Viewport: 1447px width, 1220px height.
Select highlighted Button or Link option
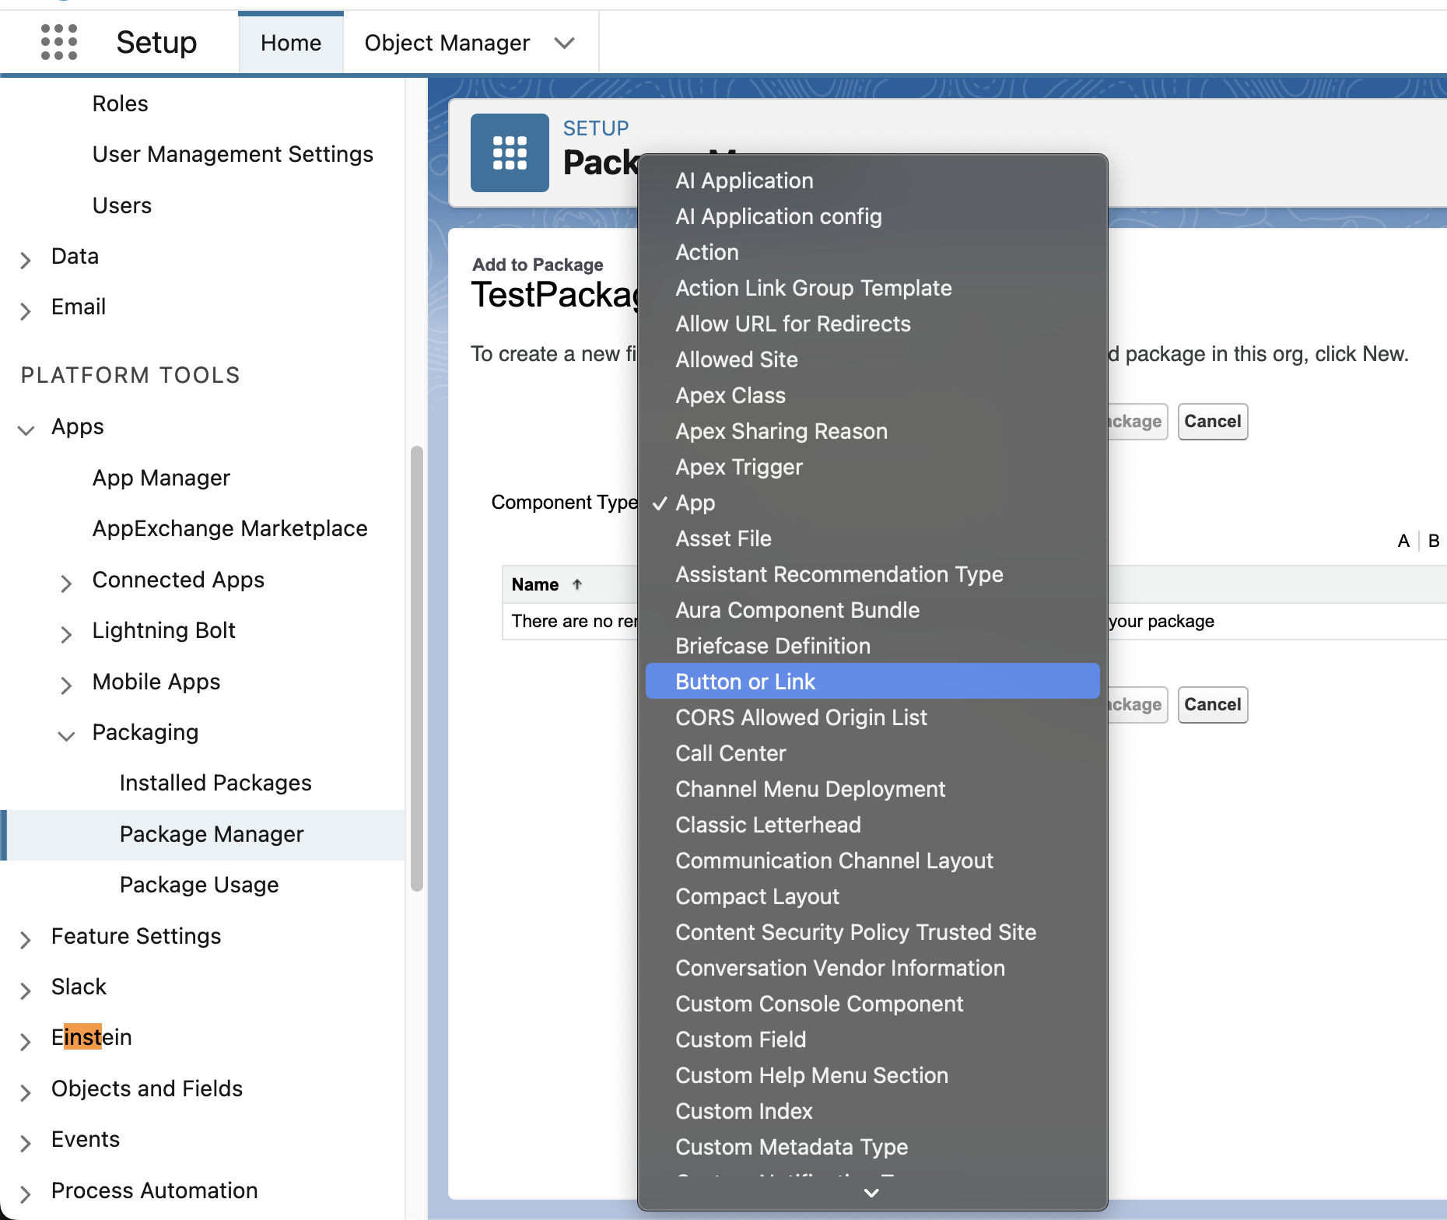(x=873, y=682)
